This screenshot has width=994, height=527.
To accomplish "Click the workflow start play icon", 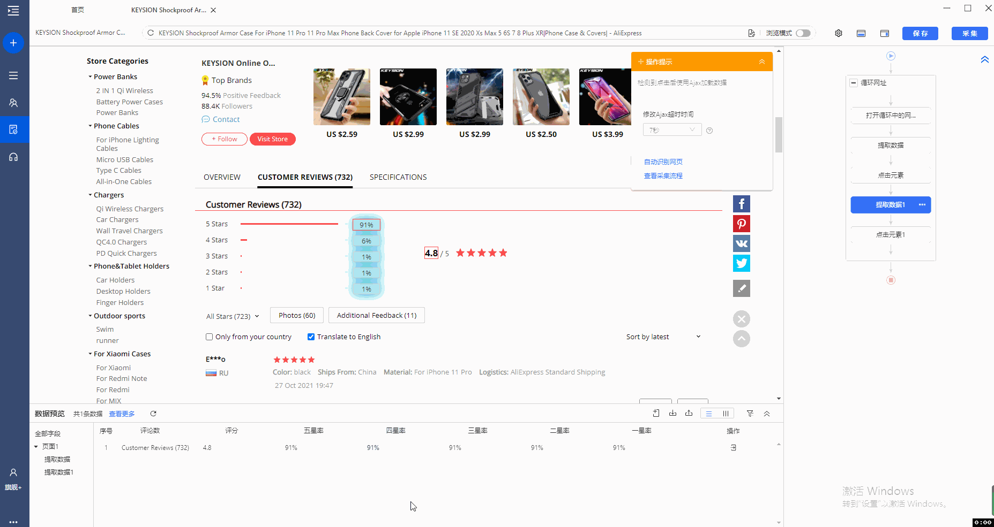I will [x=891, y=56].
